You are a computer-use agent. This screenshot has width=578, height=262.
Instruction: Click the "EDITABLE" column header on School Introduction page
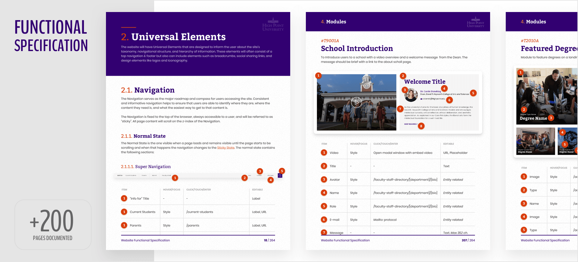(x=449, y=144)
